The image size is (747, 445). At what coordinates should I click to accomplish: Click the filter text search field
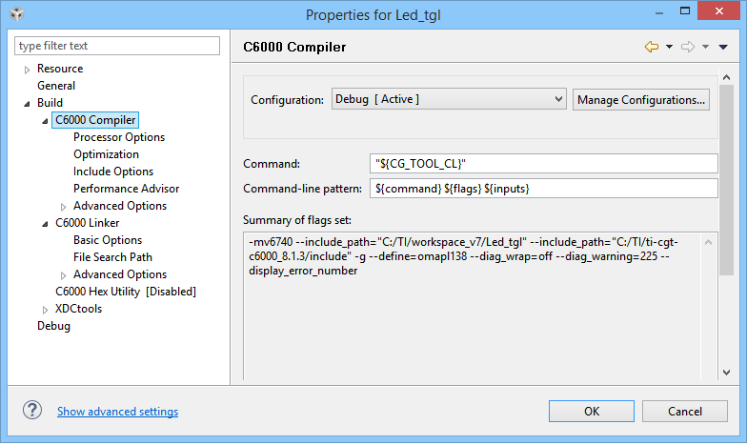point(118,46)
